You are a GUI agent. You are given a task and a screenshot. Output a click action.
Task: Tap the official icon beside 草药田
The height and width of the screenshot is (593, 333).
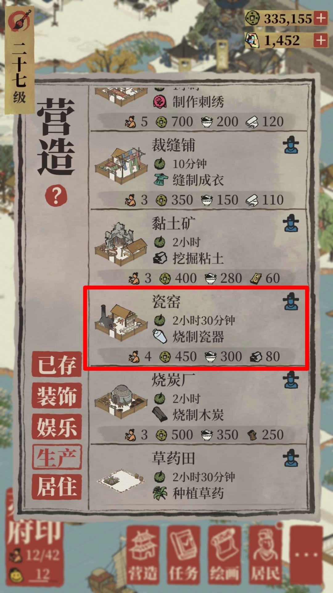pos(291,458)
